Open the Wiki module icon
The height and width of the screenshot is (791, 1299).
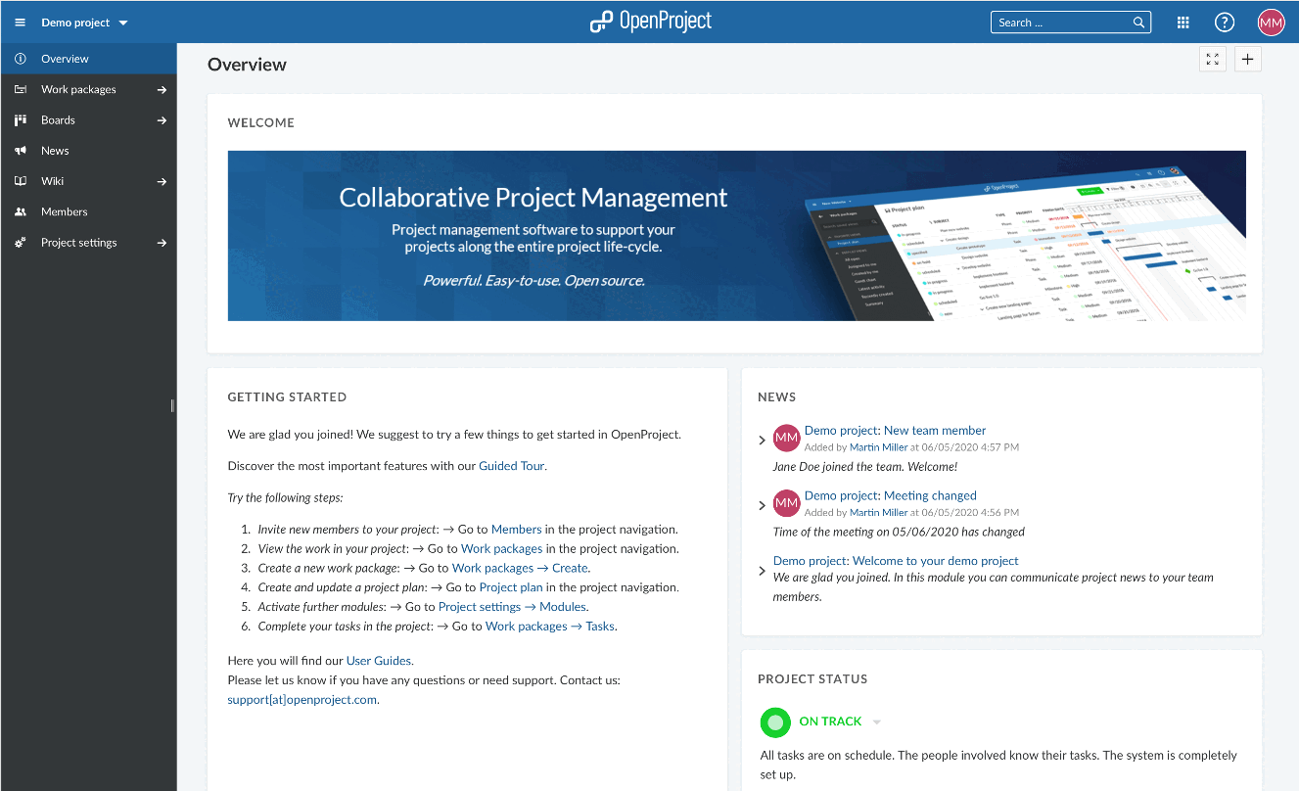click(x=21, y=181)
